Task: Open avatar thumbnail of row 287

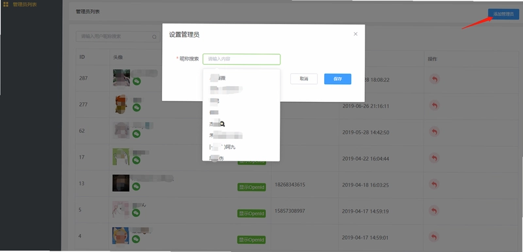Action: click(x=122, y=78)
